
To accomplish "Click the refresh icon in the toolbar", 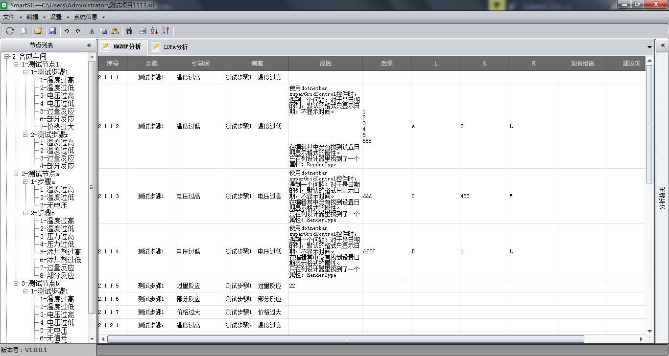I will pyautogui.click(x=10, y=31).
